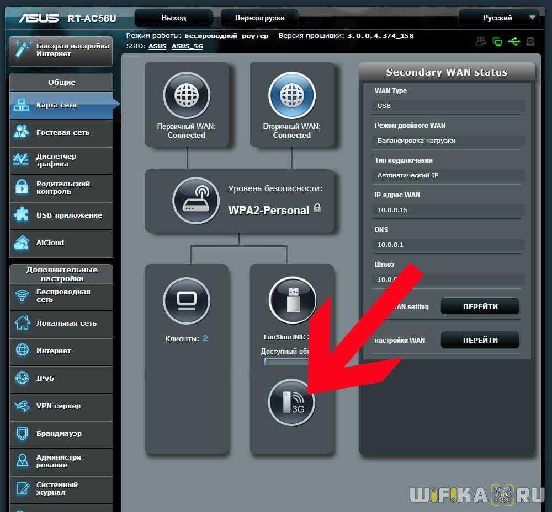Select the router security level icon
The height and width of the screenshot is (512, 552).
196,200
